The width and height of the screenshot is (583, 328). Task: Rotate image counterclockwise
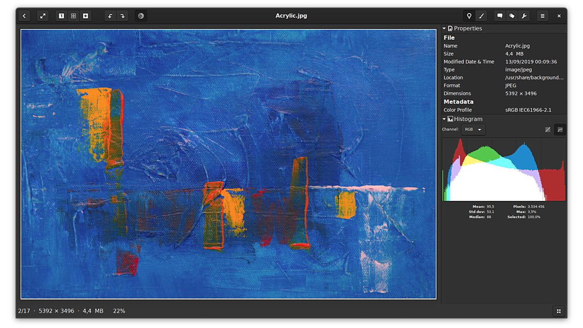point(110,16)
